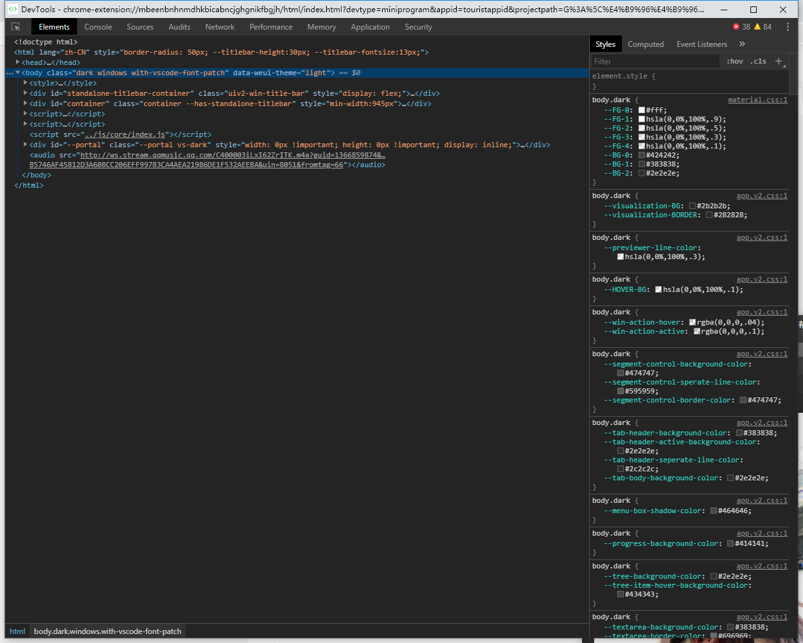The height and width of the screenshot is (643, 803).
Task: Open app.v2.css:1 link for --visualization-BG rule
Action: [x=762, y=195]
